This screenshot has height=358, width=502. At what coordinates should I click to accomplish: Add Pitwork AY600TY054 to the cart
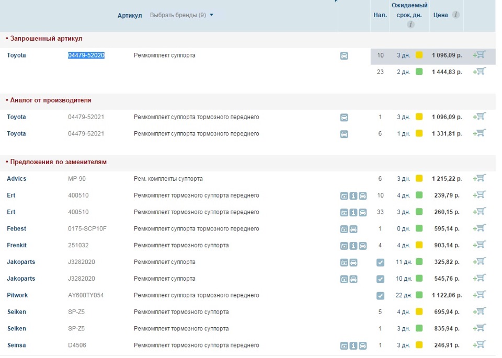click(x=480, y=295)
